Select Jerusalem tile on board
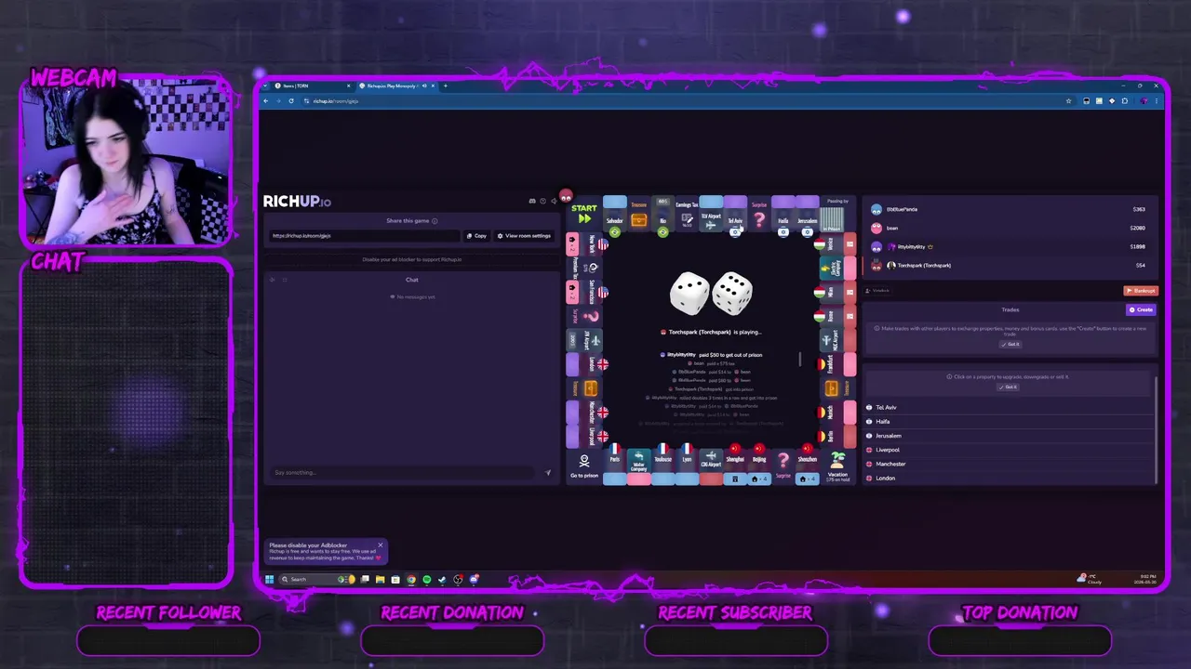 808,214
